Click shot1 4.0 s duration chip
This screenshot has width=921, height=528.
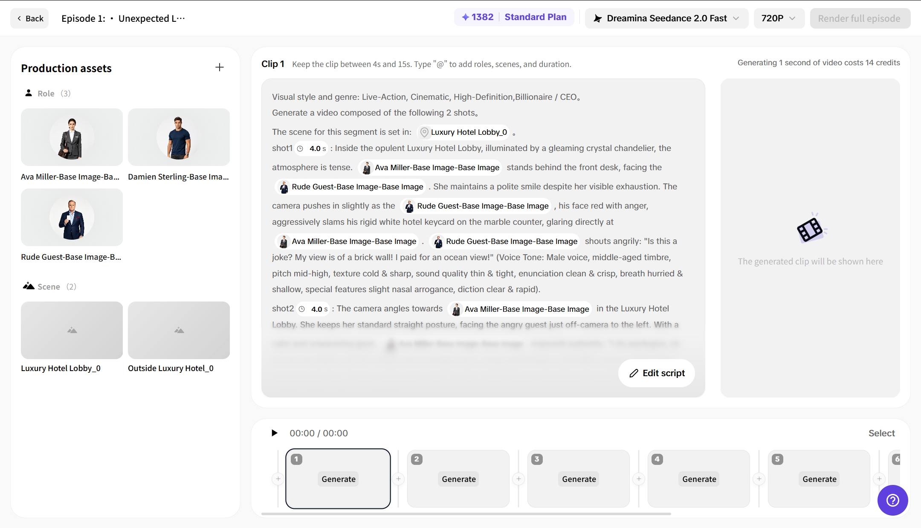312,148
